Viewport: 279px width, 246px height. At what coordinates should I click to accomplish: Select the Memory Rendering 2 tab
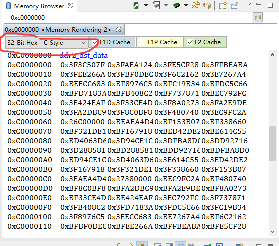pyautogui.click(x=58, y=30)
